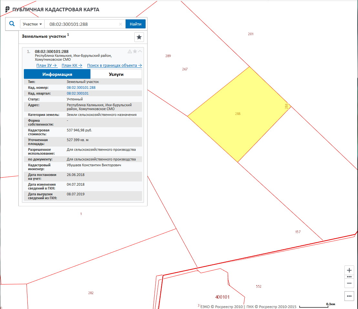Click the warning triangle icon in result
Viewport: 358px width, 309px height.
(x=130, y=51)
